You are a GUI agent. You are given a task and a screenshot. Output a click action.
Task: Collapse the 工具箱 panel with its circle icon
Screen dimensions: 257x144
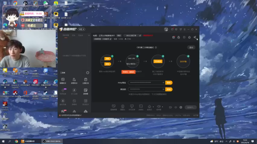tap(88, 73)
